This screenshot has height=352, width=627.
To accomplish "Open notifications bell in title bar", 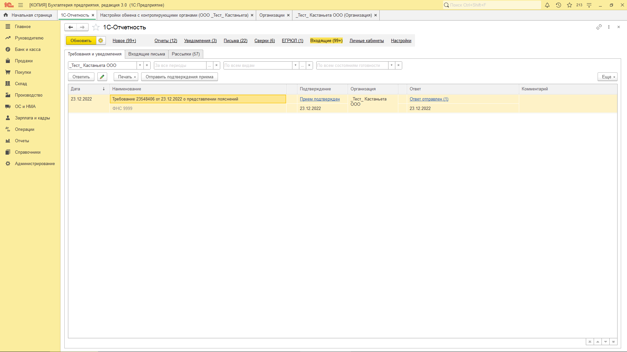I will (547, 5).
